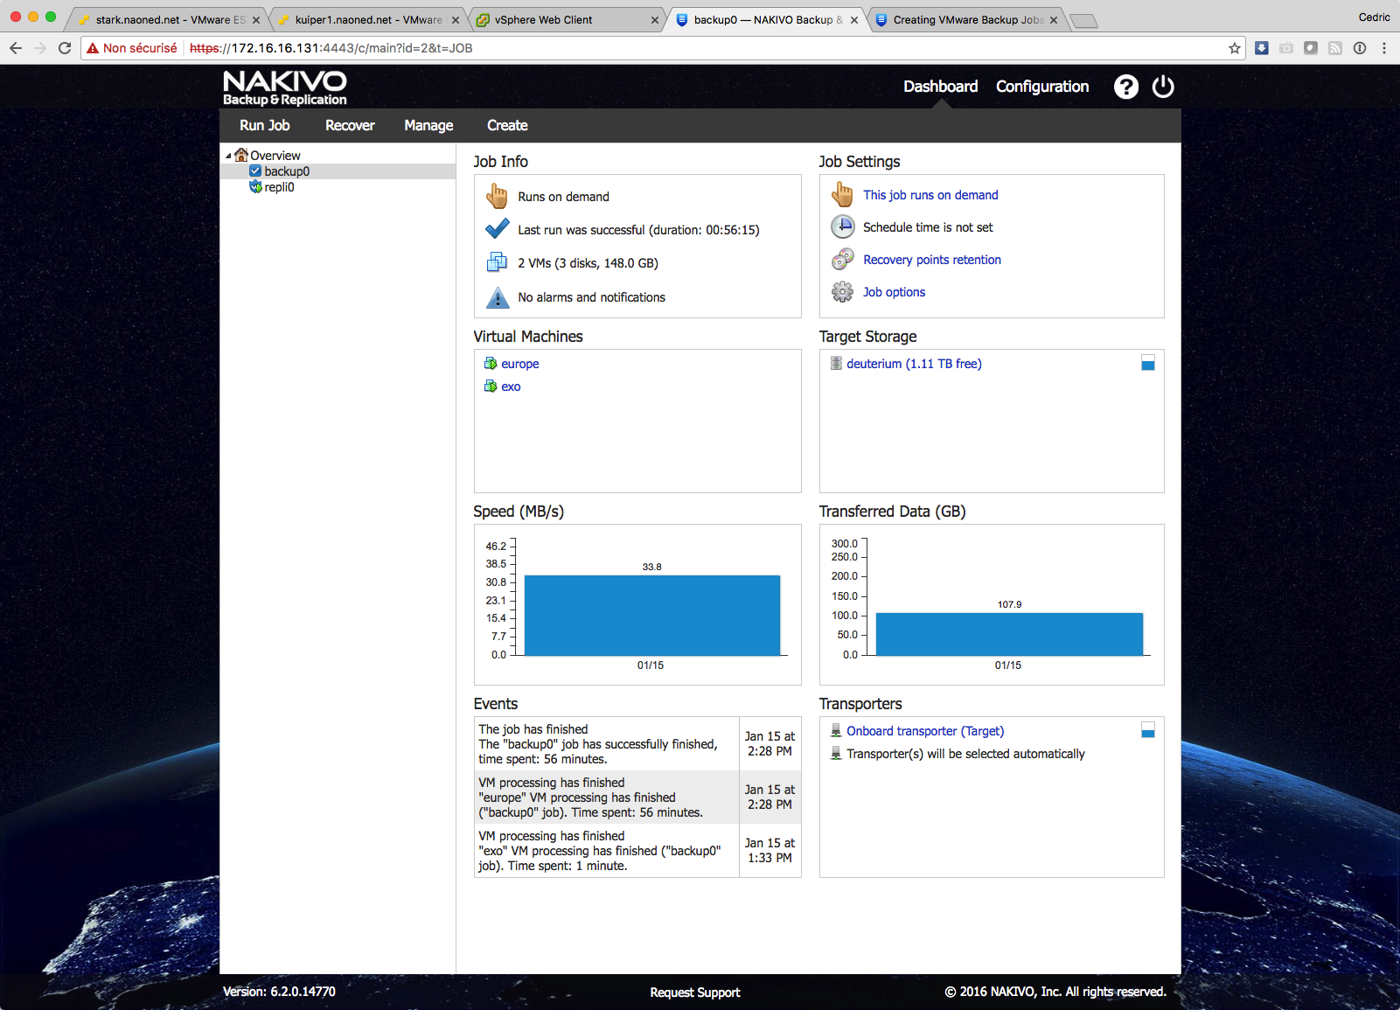The height and width of the screenshot is (1010, 1400).
Task: Click the Recovery points retention icon
Action: [x=842, y=260]
